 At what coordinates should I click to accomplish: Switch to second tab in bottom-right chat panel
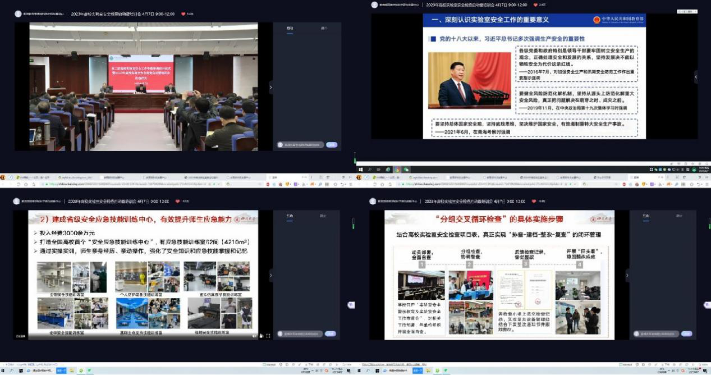[680, 216]
